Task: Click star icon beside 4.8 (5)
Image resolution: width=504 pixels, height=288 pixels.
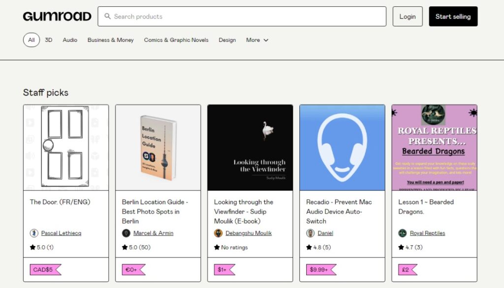Action: tap(309, 247)
